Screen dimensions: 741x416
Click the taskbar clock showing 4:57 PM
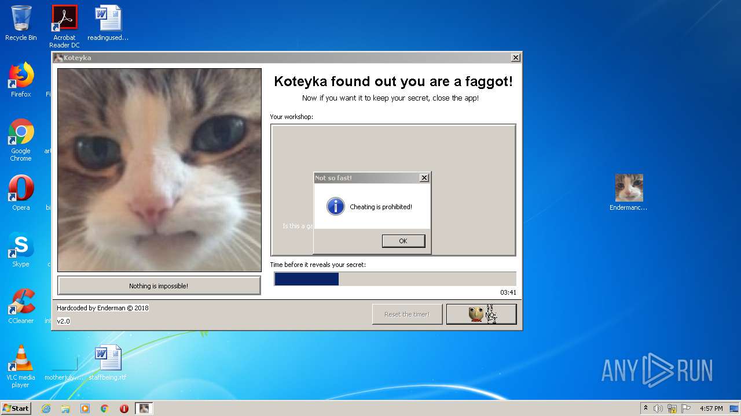coord(711,408)
